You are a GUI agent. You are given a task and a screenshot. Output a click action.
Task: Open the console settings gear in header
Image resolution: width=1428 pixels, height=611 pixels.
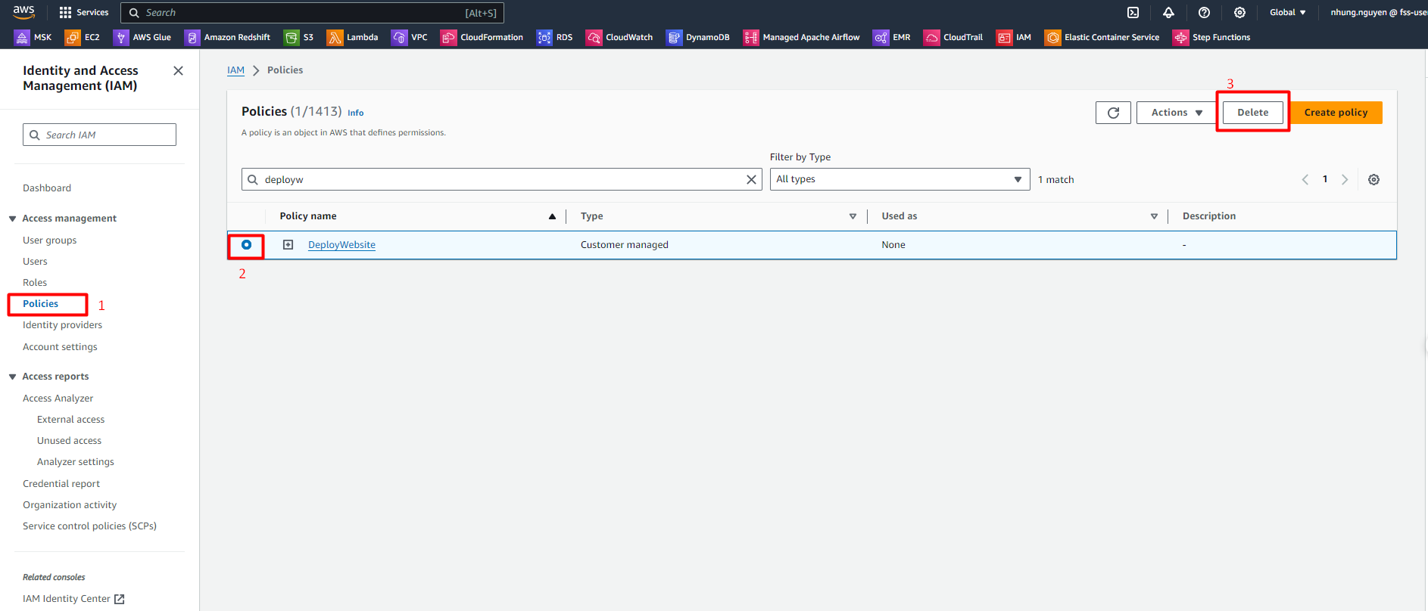pyautogui.click(x=1239, y=13)
